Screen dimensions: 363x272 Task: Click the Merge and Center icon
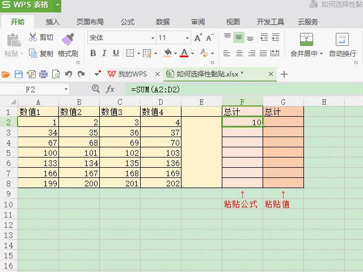306,39
